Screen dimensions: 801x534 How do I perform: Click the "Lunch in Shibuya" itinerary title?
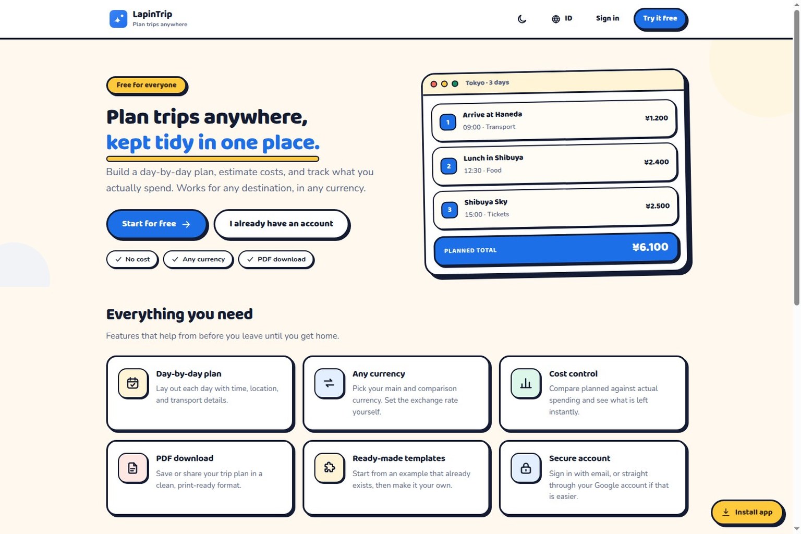tap(493, 157)
